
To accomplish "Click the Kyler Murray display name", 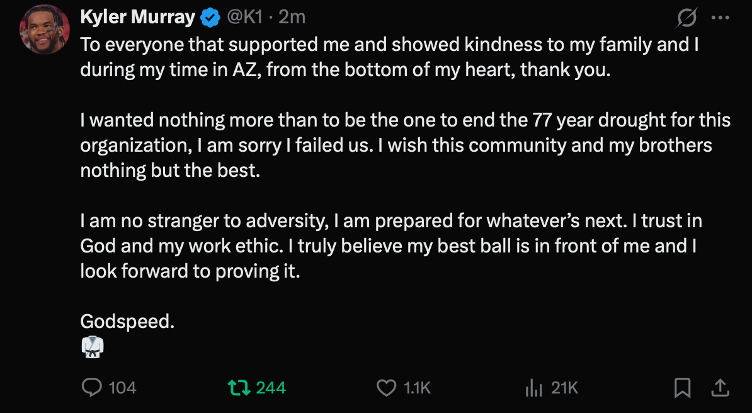I will (x=137, y=17).
